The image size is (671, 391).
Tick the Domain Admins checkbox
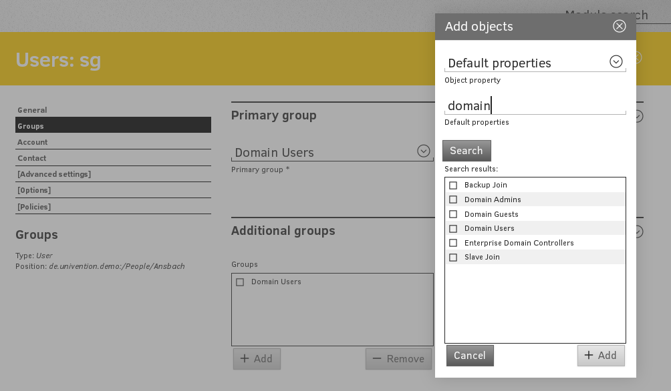tap(453, 200)
